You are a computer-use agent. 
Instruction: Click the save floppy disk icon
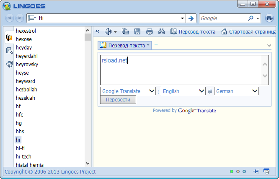point(137,31)
